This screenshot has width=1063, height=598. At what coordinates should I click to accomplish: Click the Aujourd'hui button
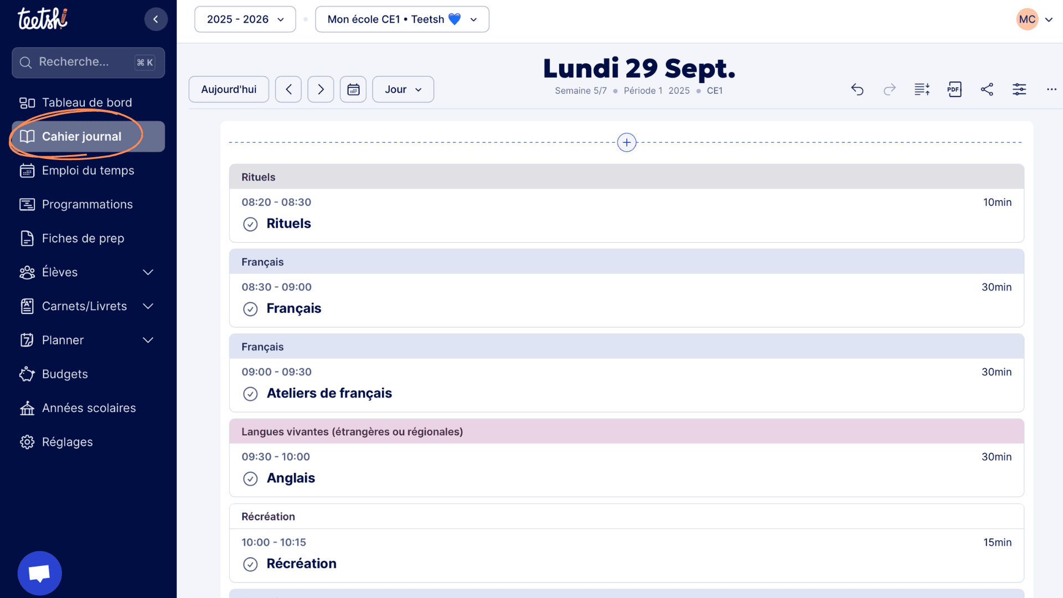[x=229, y=90]
